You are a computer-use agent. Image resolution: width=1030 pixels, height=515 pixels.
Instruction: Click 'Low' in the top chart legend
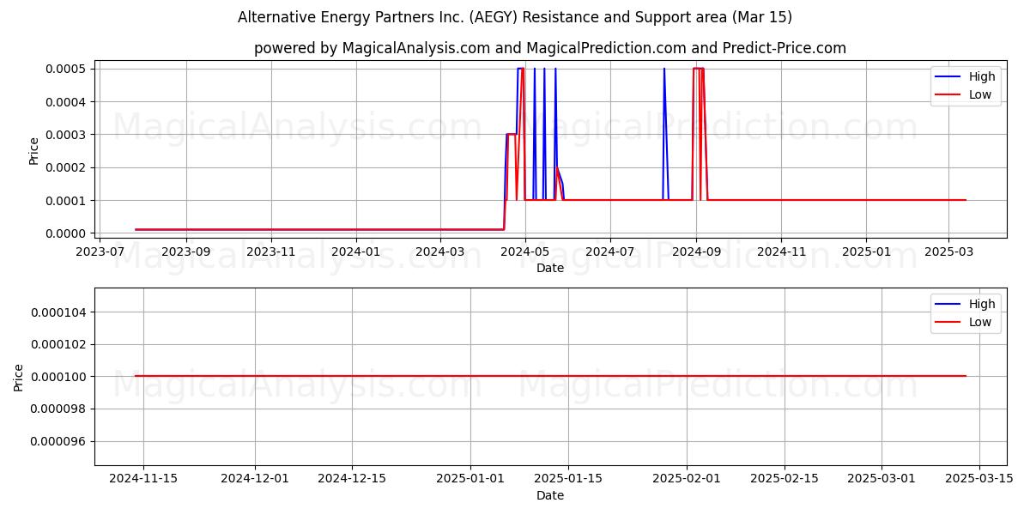tap(980, 94)
